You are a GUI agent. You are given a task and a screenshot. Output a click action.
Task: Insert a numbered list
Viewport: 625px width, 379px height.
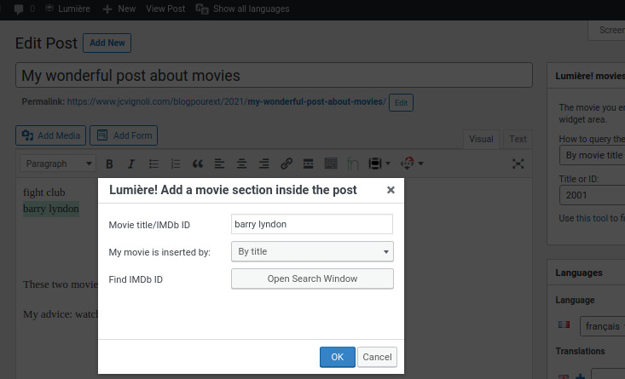pyautogui.click(x=176, y=164)
